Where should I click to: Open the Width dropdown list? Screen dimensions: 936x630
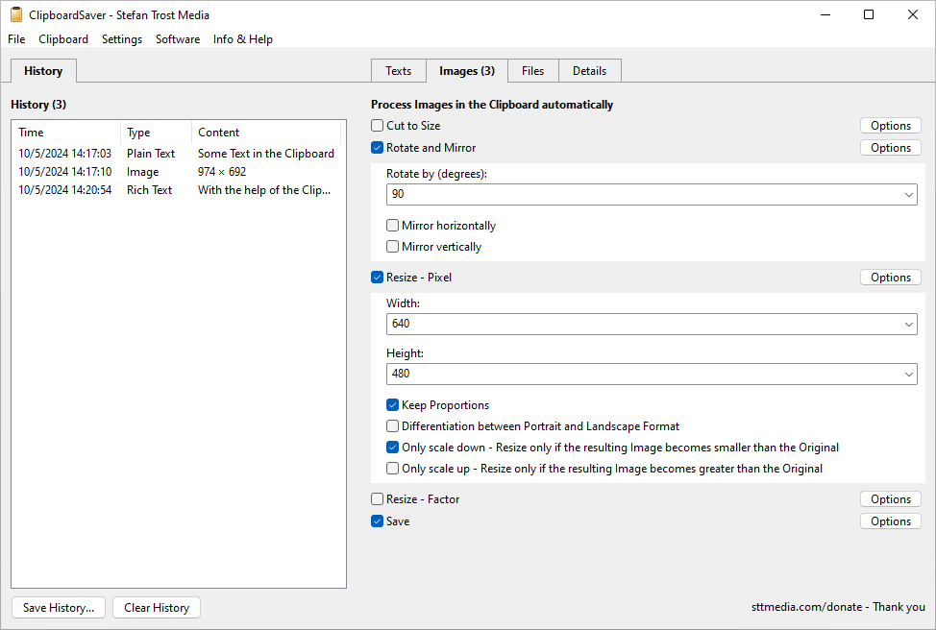[x=908, y=325]
